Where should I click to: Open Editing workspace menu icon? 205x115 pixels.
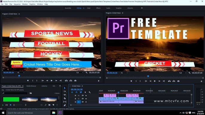point(84,8)
